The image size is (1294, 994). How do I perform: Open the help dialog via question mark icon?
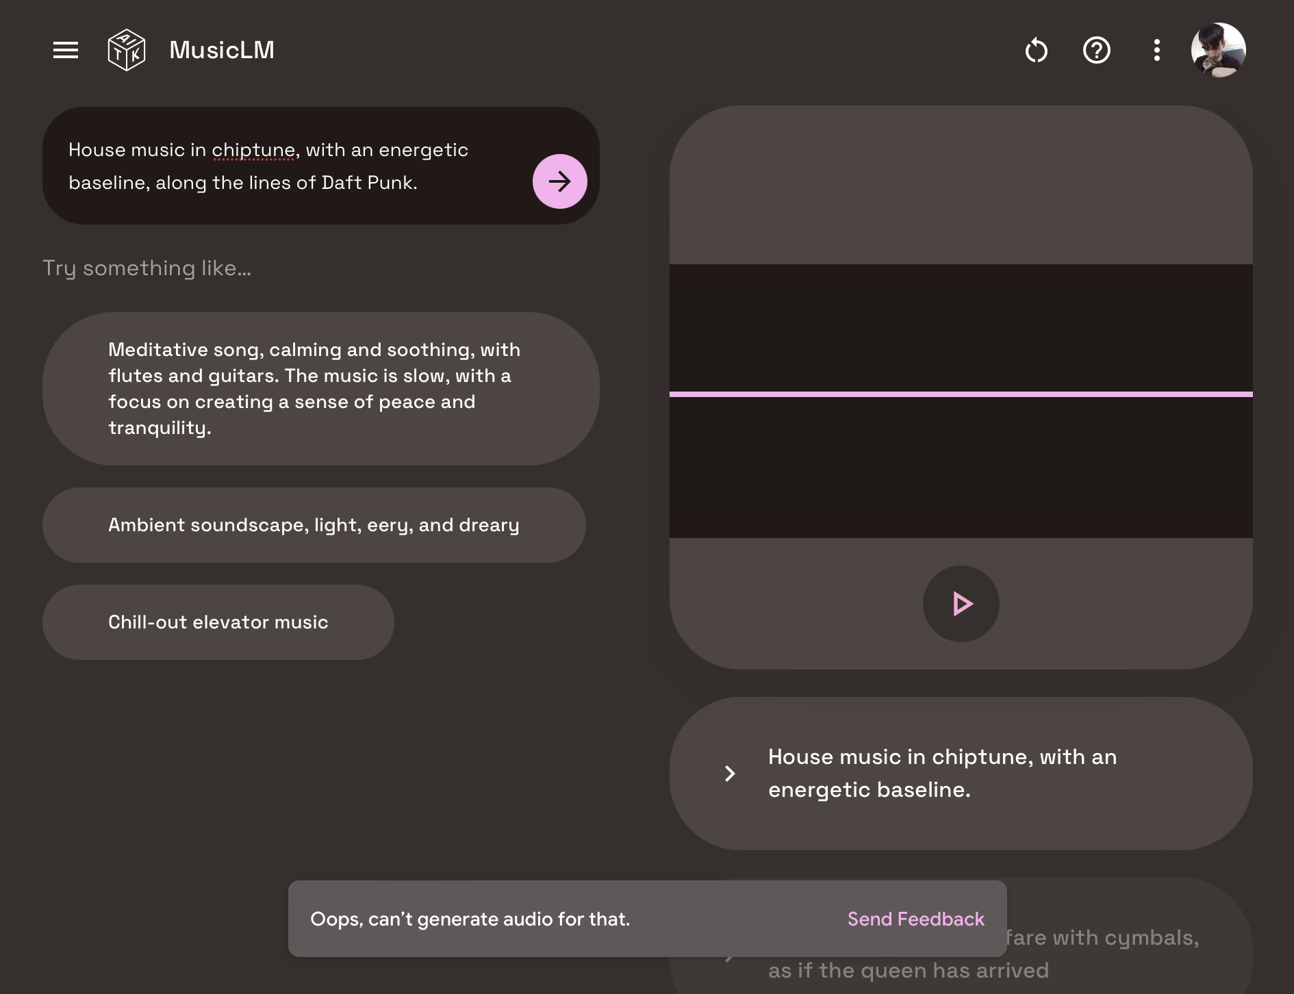1096,50
